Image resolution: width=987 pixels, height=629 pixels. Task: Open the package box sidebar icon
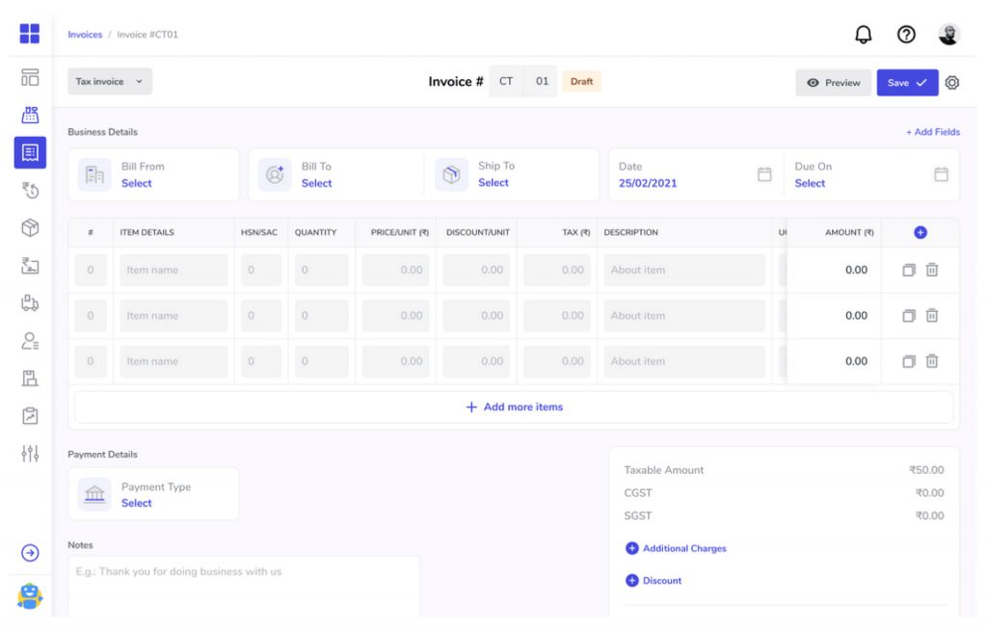pyautogui.click(x=30, y=227)
